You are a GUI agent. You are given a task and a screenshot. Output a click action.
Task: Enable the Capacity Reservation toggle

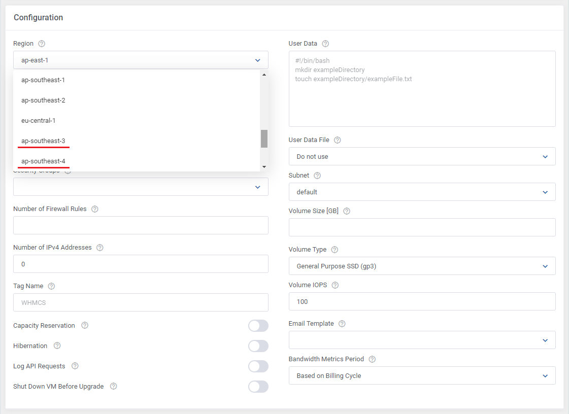click(258, 326)
